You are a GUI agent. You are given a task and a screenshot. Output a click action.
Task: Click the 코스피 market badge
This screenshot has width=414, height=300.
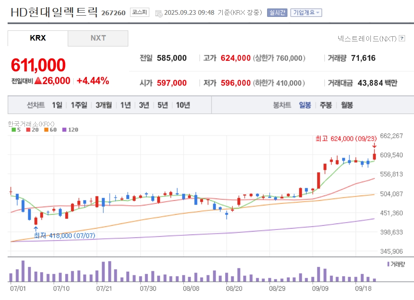[139, 12]
